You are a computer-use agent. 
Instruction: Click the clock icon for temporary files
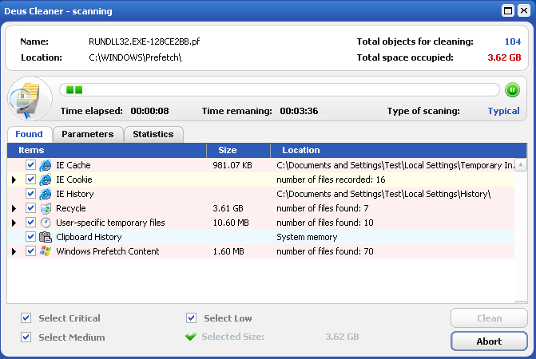click(46, 223)
